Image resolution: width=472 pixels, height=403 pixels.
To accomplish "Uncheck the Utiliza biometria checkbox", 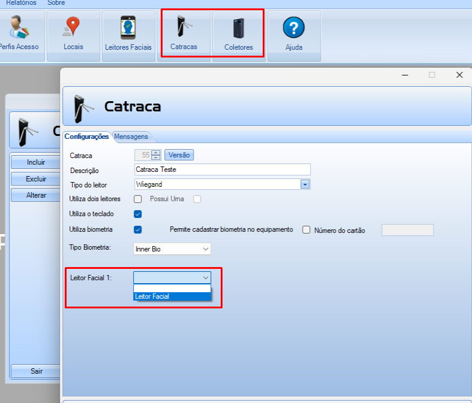I will pyautogui.click(x=138, y=229).
